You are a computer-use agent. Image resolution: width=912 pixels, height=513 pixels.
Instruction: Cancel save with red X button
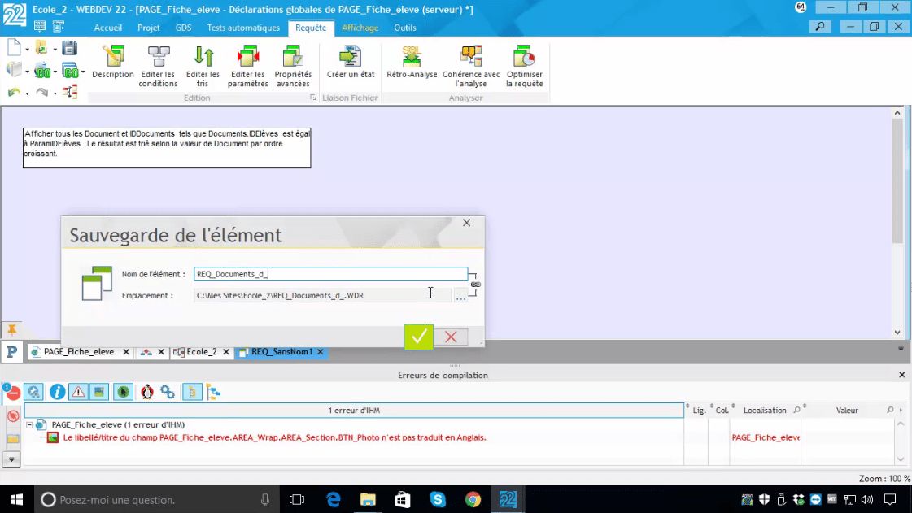(x=451, y=337)
